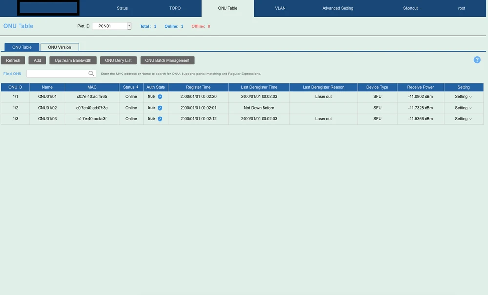The height and width of the screenshot is (295, 488).
Task: Expand the Setting menu for ONU 1/3
Action: pyautogui.click(x=463, y=119)
